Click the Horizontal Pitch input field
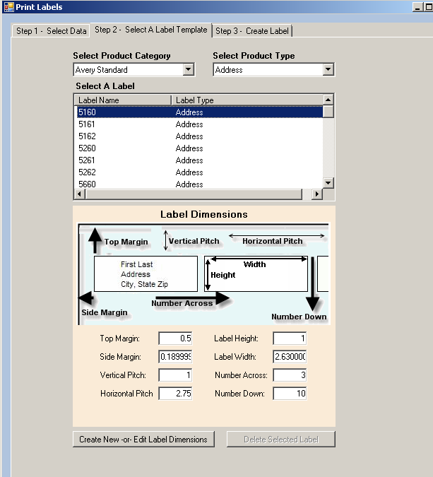The image size is (433, 477). 175,394
